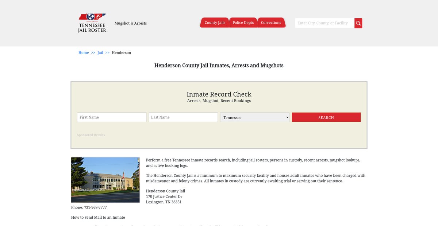Click the Henderson County Jail Inmates page heading

[219, 66]
